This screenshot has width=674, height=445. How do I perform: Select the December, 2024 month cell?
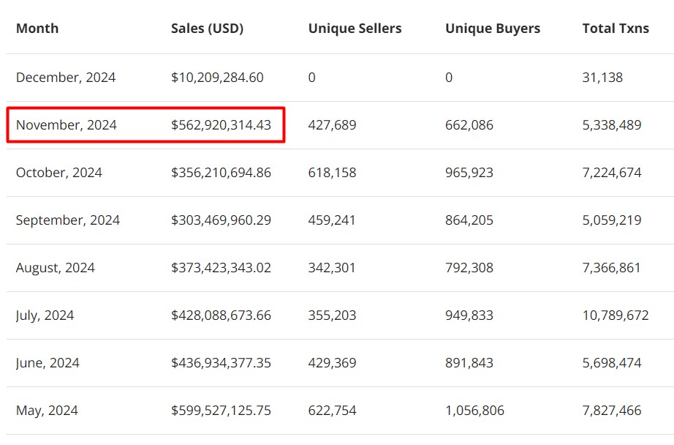click(x=66, y=77)
